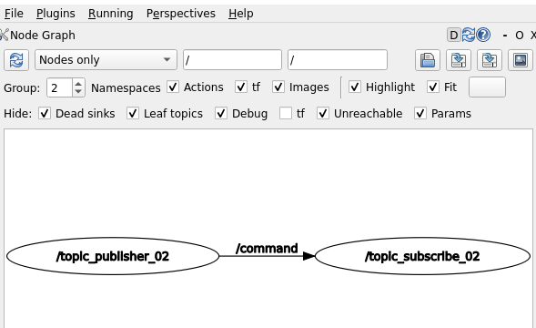The width and height of the screenshot is (536, 328).
Task: Decrease Group depth with down arrow
Action: [x=78, y=92]
